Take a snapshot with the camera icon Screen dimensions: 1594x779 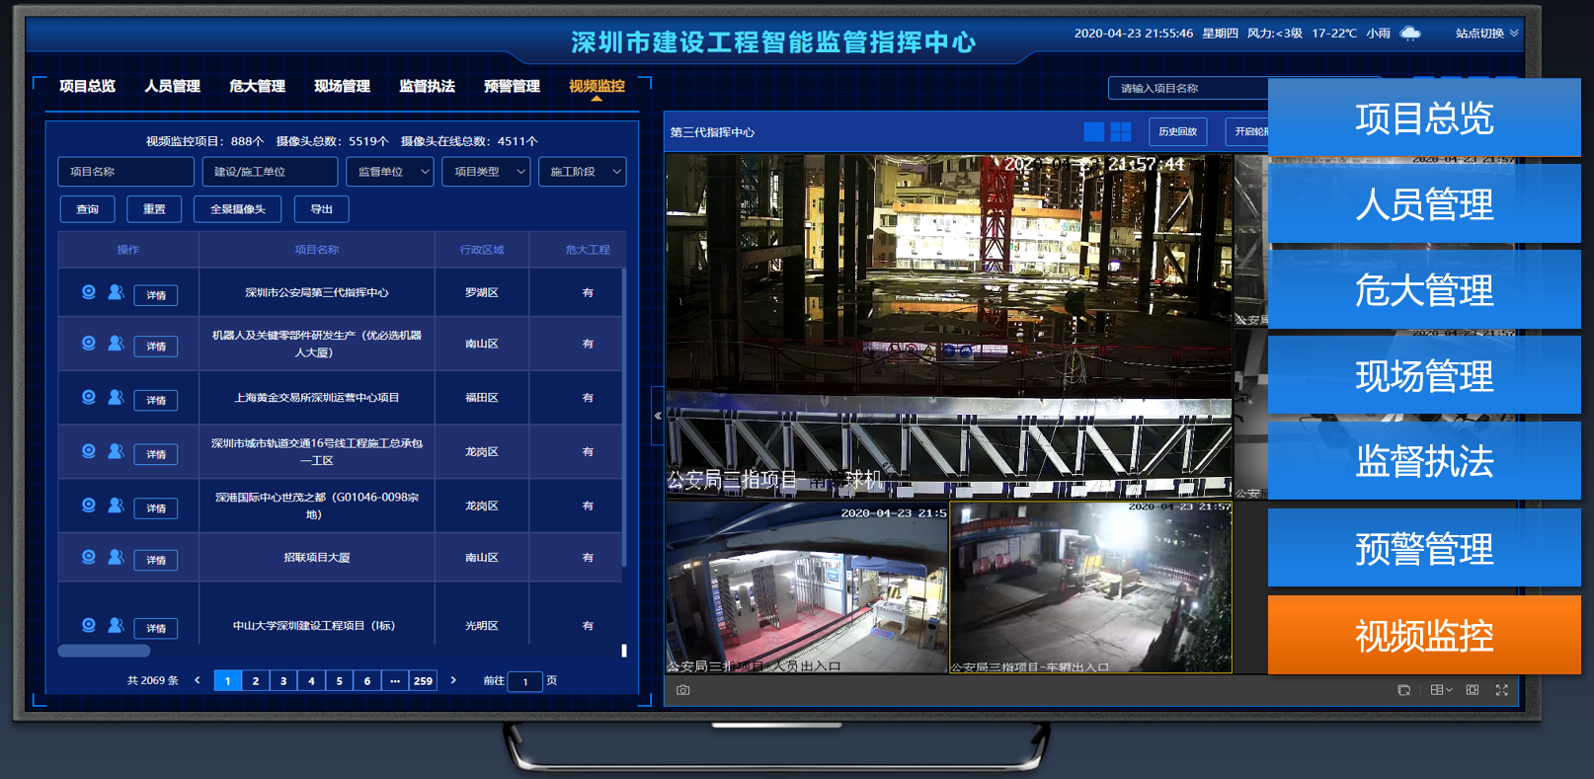pos(683,690)
